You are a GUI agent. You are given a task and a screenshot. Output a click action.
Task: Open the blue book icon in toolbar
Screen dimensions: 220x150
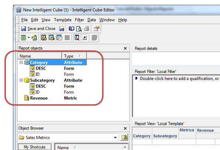(71, 28)
